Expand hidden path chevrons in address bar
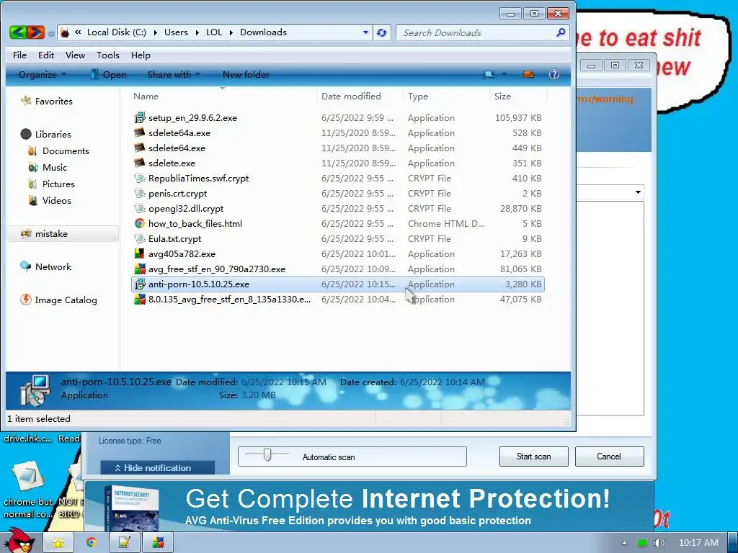This screenshot has height=553, width=738. pos(78,32)
